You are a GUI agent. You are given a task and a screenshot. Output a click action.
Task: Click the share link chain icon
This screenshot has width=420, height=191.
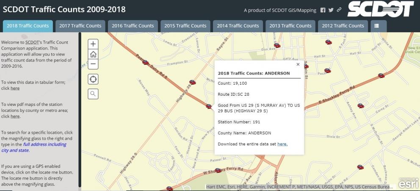click(339, 10)
